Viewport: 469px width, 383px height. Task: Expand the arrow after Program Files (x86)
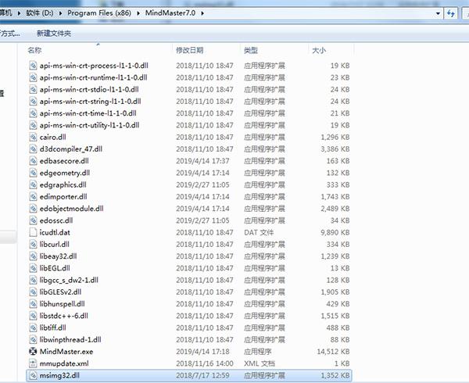tap(138, 13)
